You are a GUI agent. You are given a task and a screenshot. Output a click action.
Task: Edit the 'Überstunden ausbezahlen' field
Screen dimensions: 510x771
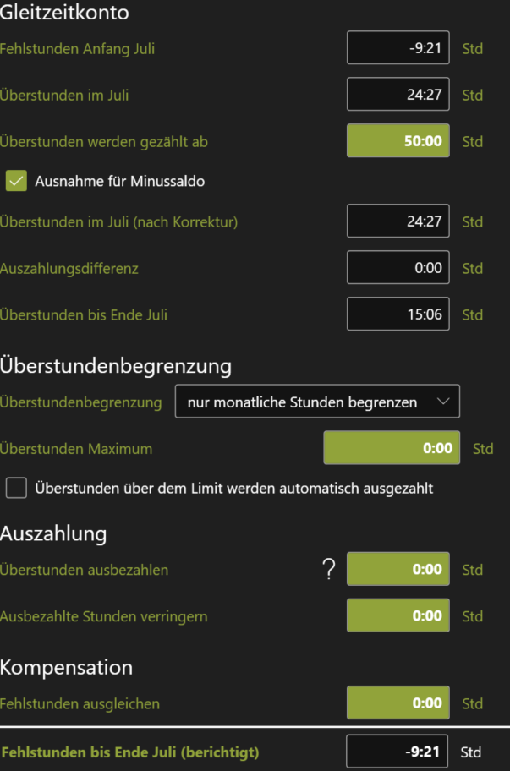[398, 570]
